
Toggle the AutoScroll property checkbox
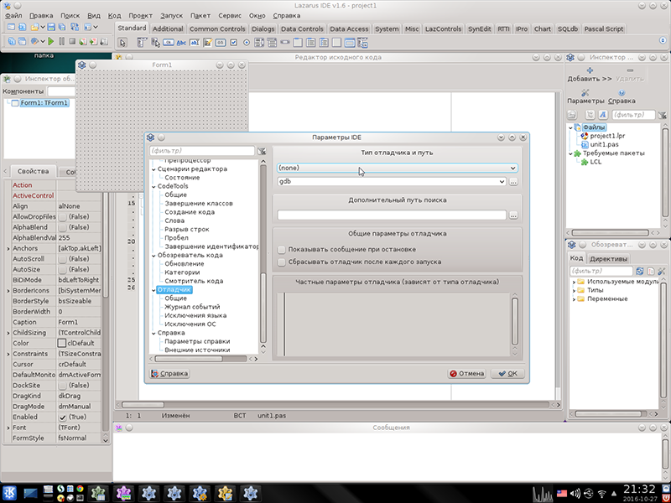(62, 259)
